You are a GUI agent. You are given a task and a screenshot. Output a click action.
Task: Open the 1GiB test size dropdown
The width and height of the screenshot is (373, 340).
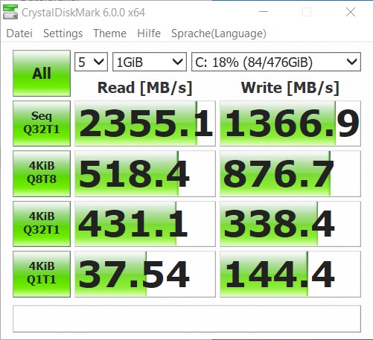point(150,62)
